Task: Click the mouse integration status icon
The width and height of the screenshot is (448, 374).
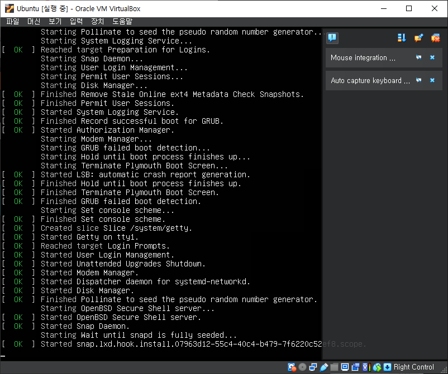Action: 377,367
